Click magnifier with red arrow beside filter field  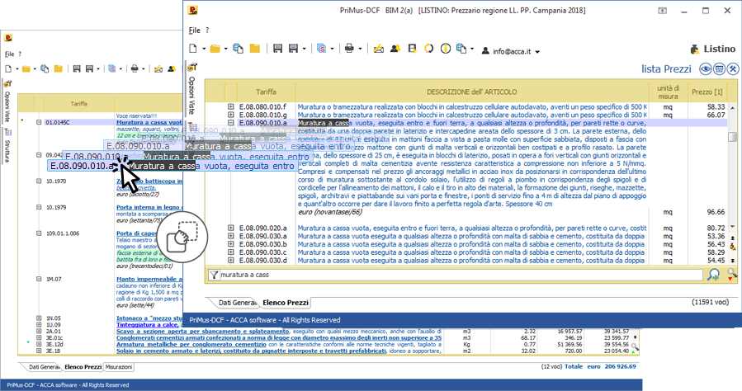pyautogui.click(x=732, y=274)
